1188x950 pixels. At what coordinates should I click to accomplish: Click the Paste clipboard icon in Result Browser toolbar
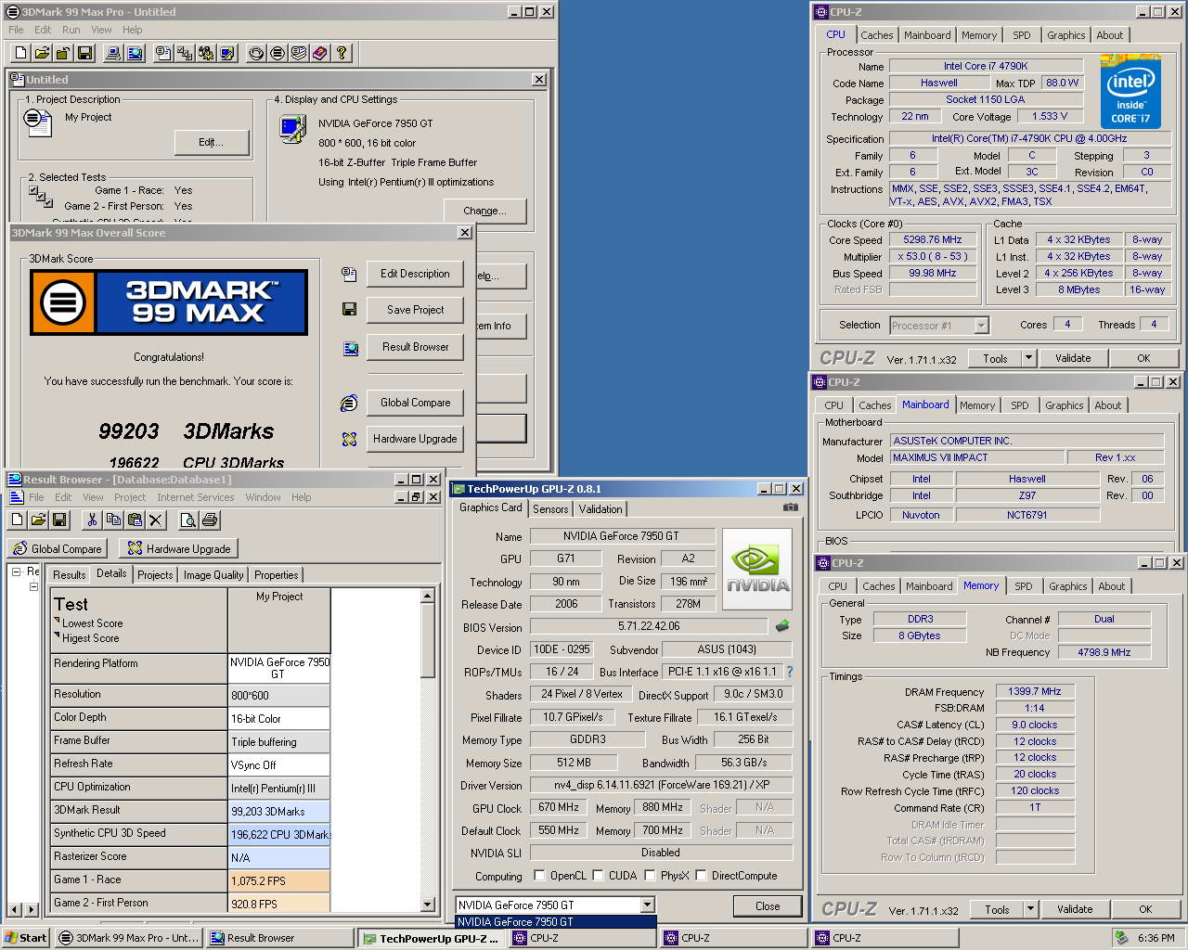[135, 520]
